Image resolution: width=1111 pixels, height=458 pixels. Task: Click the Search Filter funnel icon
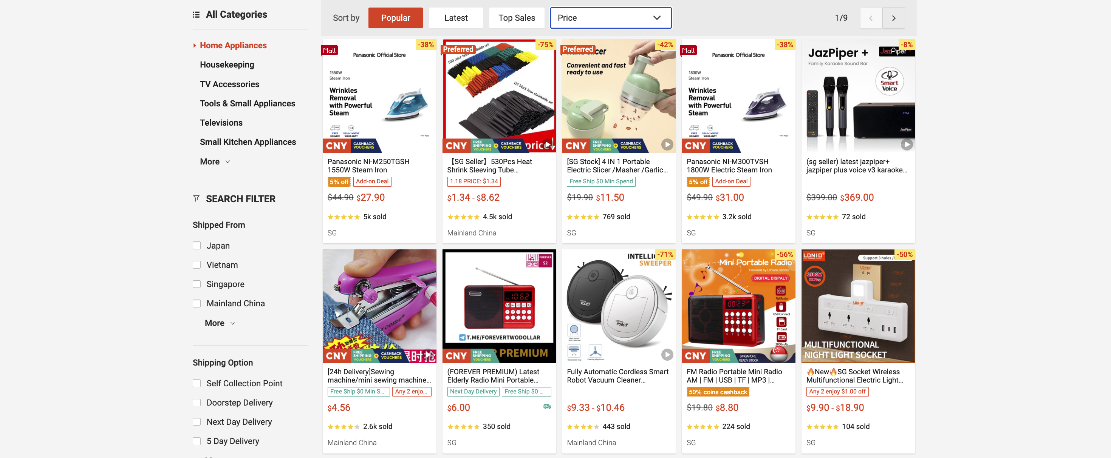tap(196, 198)
